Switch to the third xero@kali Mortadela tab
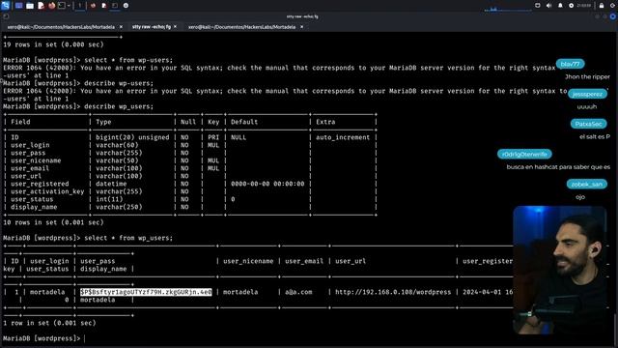Viewport: 618px width, 348px height. tap(241, 27)
